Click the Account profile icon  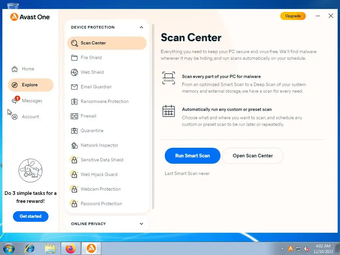pyautogui.click(x=15, y=117)
